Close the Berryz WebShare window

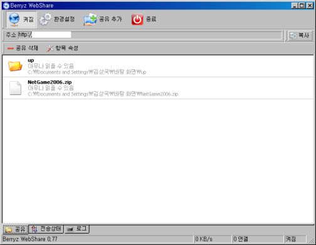(310, 6)
